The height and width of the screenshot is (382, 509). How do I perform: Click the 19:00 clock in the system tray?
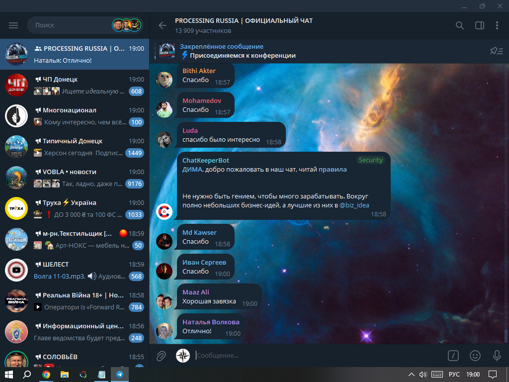(x=473, y=375)
